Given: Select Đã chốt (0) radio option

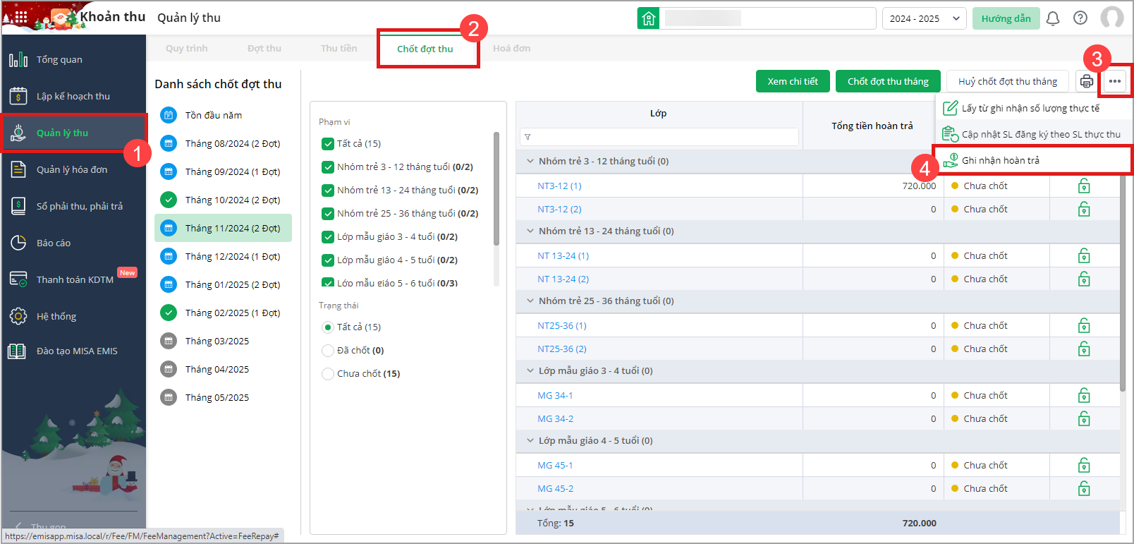Looking at the screenshot, I should pos(328,351).
